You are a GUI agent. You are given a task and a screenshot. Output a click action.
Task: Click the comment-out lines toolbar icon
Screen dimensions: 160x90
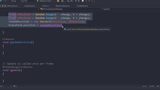(75, 1)
